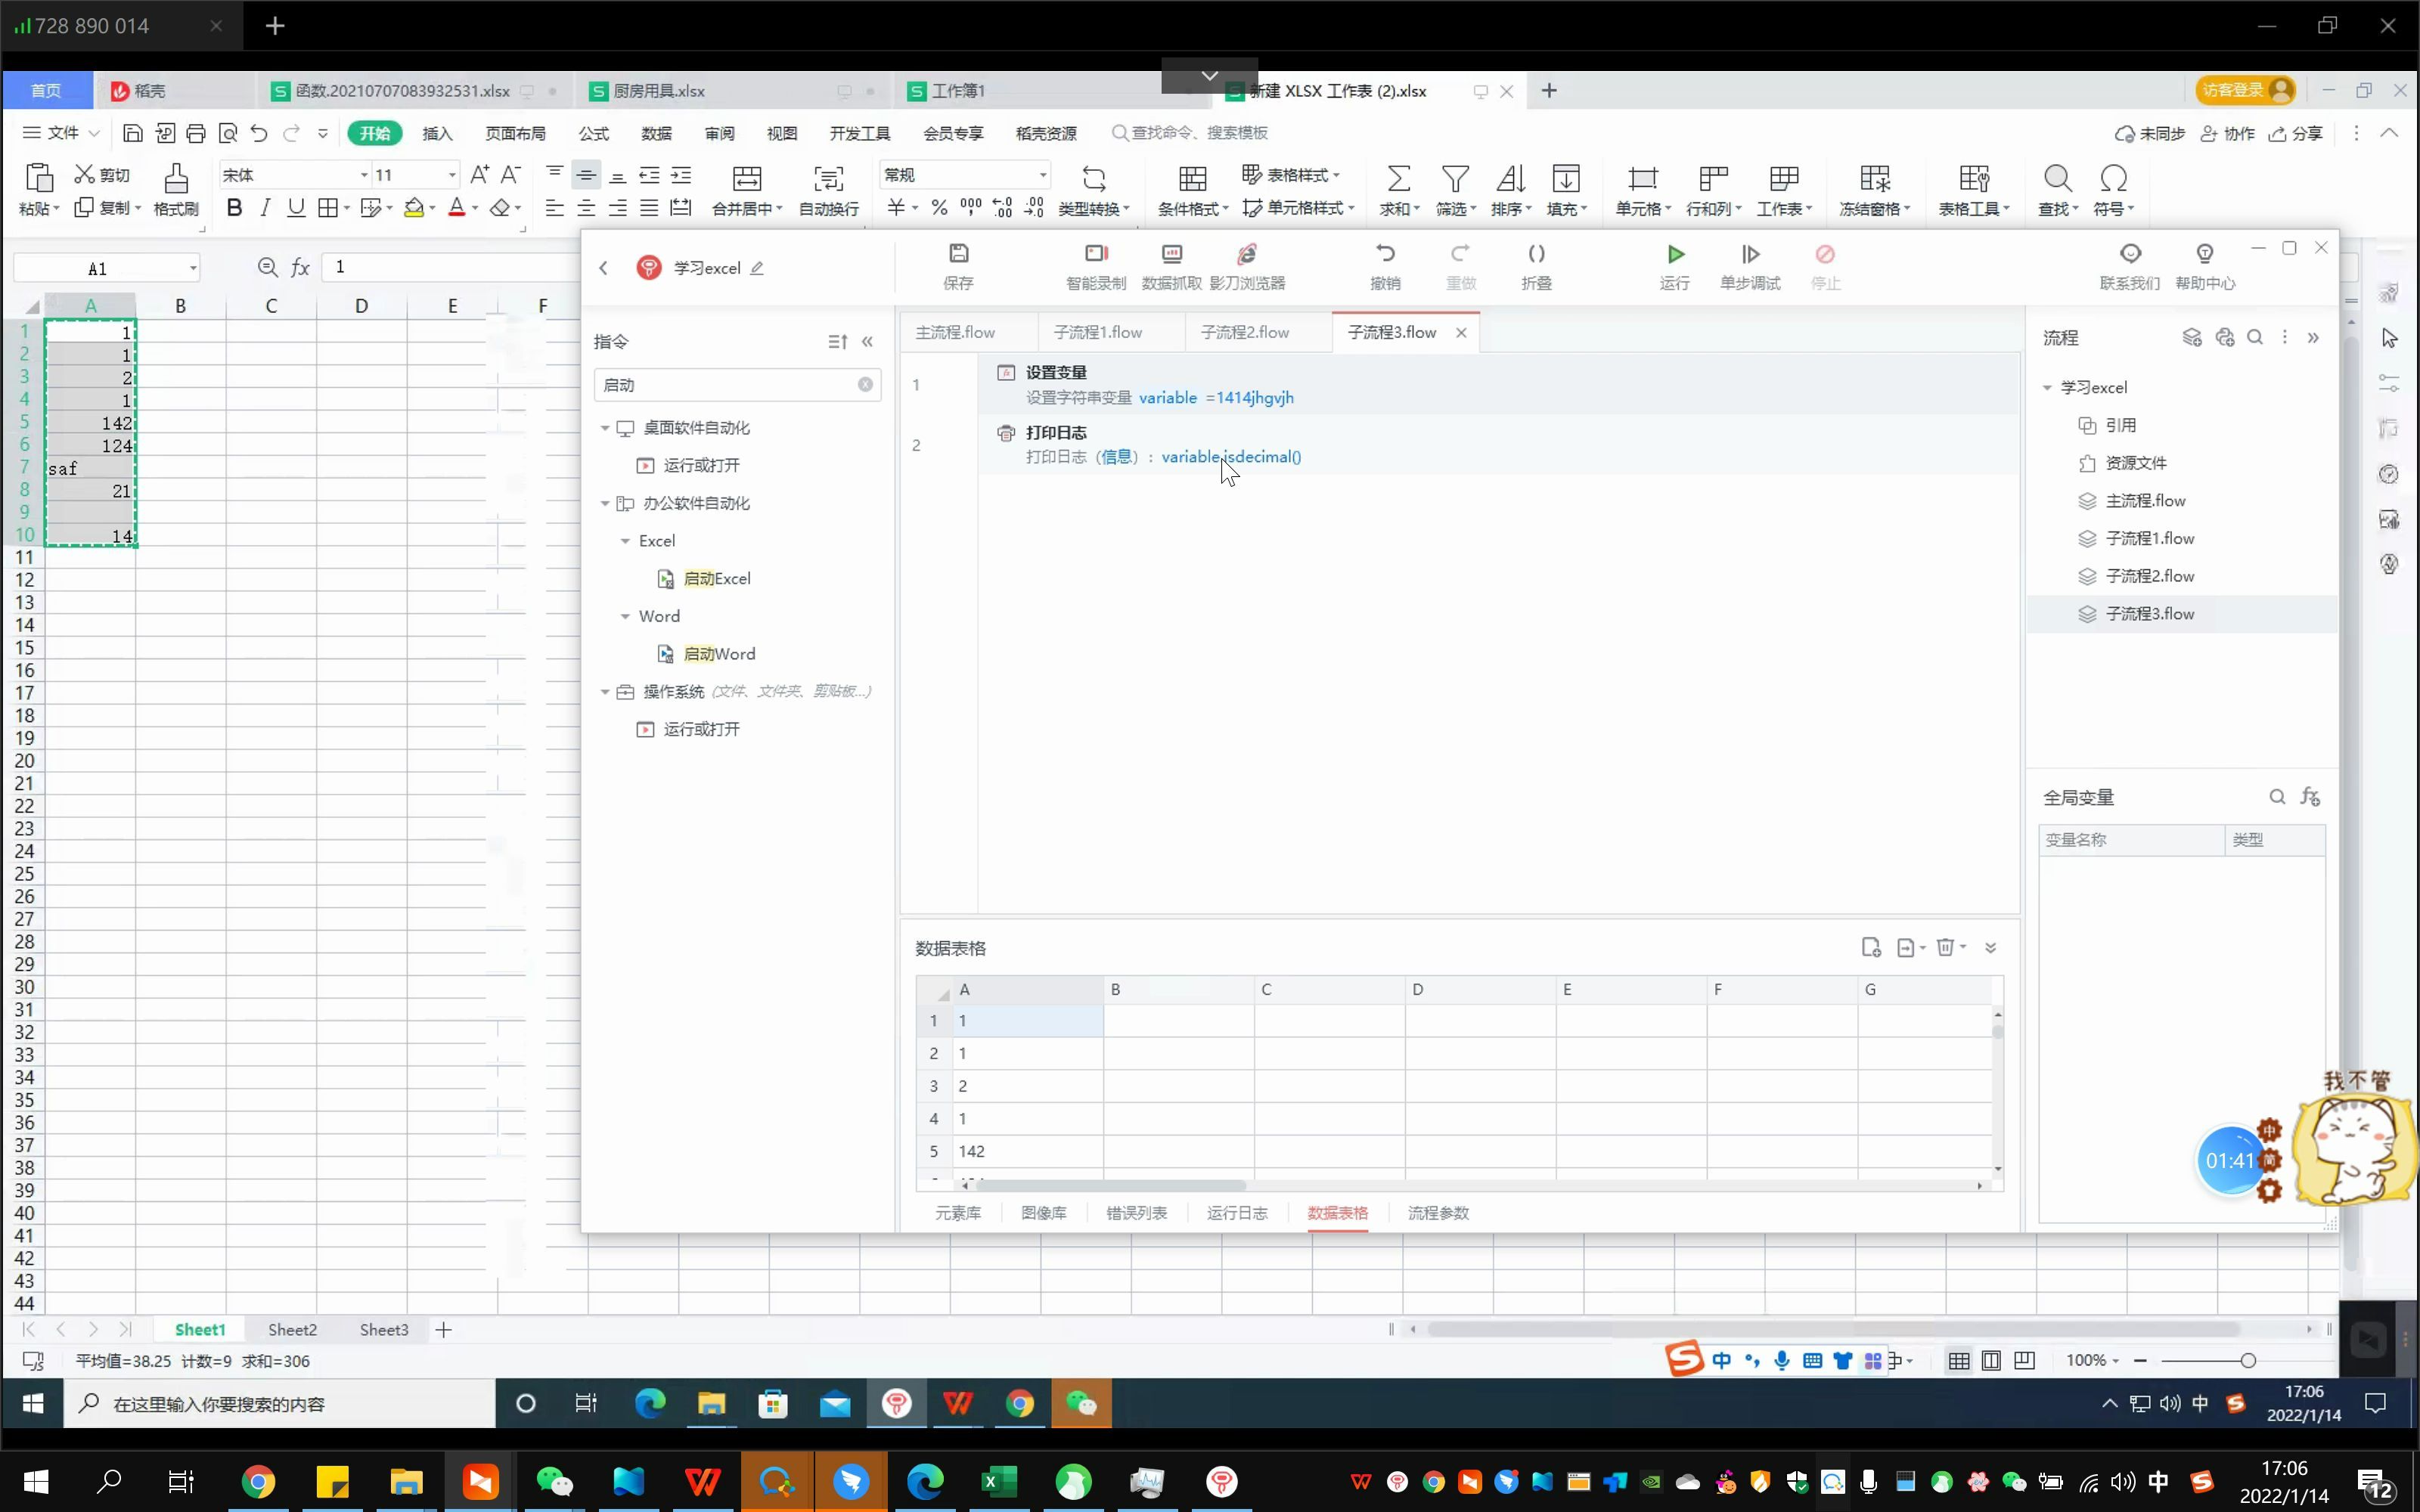Collapse the 桌面软件自动化 tree node
Viewport: 2420px width, 1512px height.
tap(605, 428)
